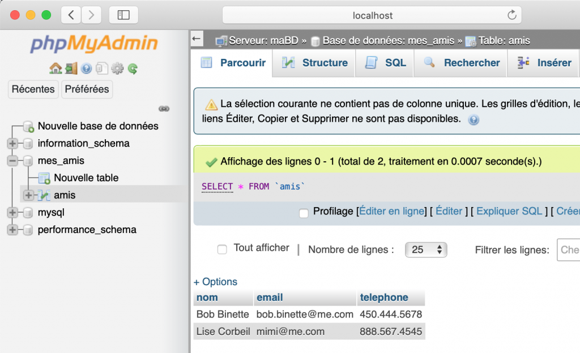Image resolution: width=580 pixels, height=353 pixels.
Task: Switch to the Structure tab
Action: 315,63
